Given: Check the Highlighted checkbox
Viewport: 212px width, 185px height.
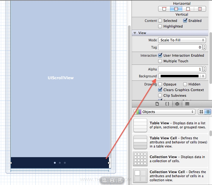Looking at the screenshot, I should 160,26.
